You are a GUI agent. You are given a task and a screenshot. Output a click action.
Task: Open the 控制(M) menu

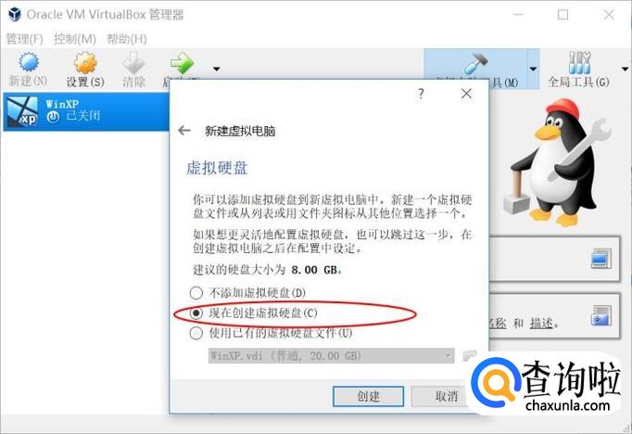[75, 39]
